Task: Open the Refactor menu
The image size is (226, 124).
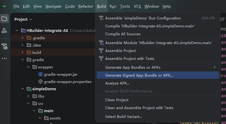Action: tap(86, 6)
